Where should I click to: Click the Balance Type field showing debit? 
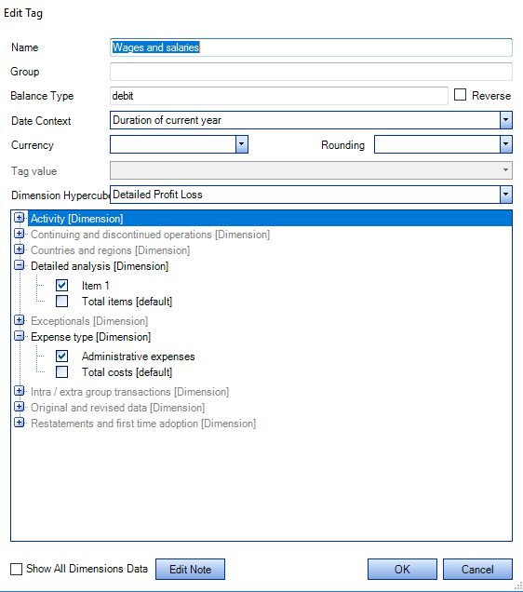click(x=279, y=96)
